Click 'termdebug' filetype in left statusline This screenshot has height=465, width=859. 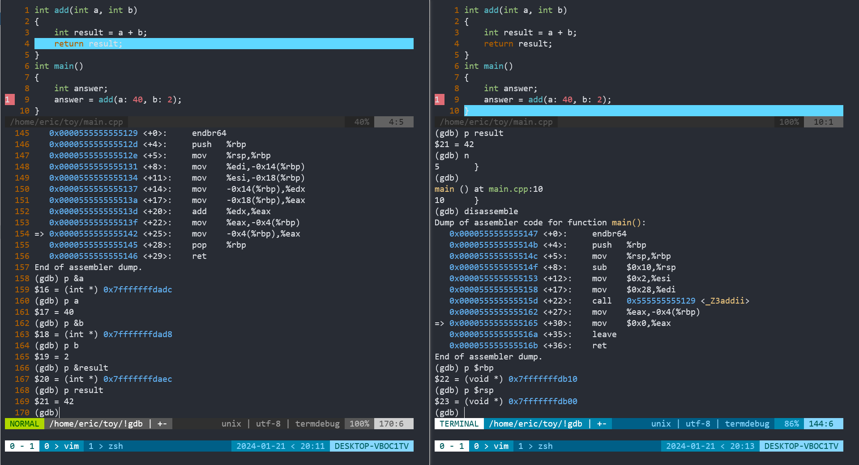click(317, 424)
